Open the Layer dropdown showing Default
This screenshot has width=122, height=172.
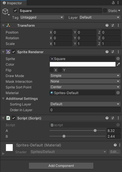100,17
